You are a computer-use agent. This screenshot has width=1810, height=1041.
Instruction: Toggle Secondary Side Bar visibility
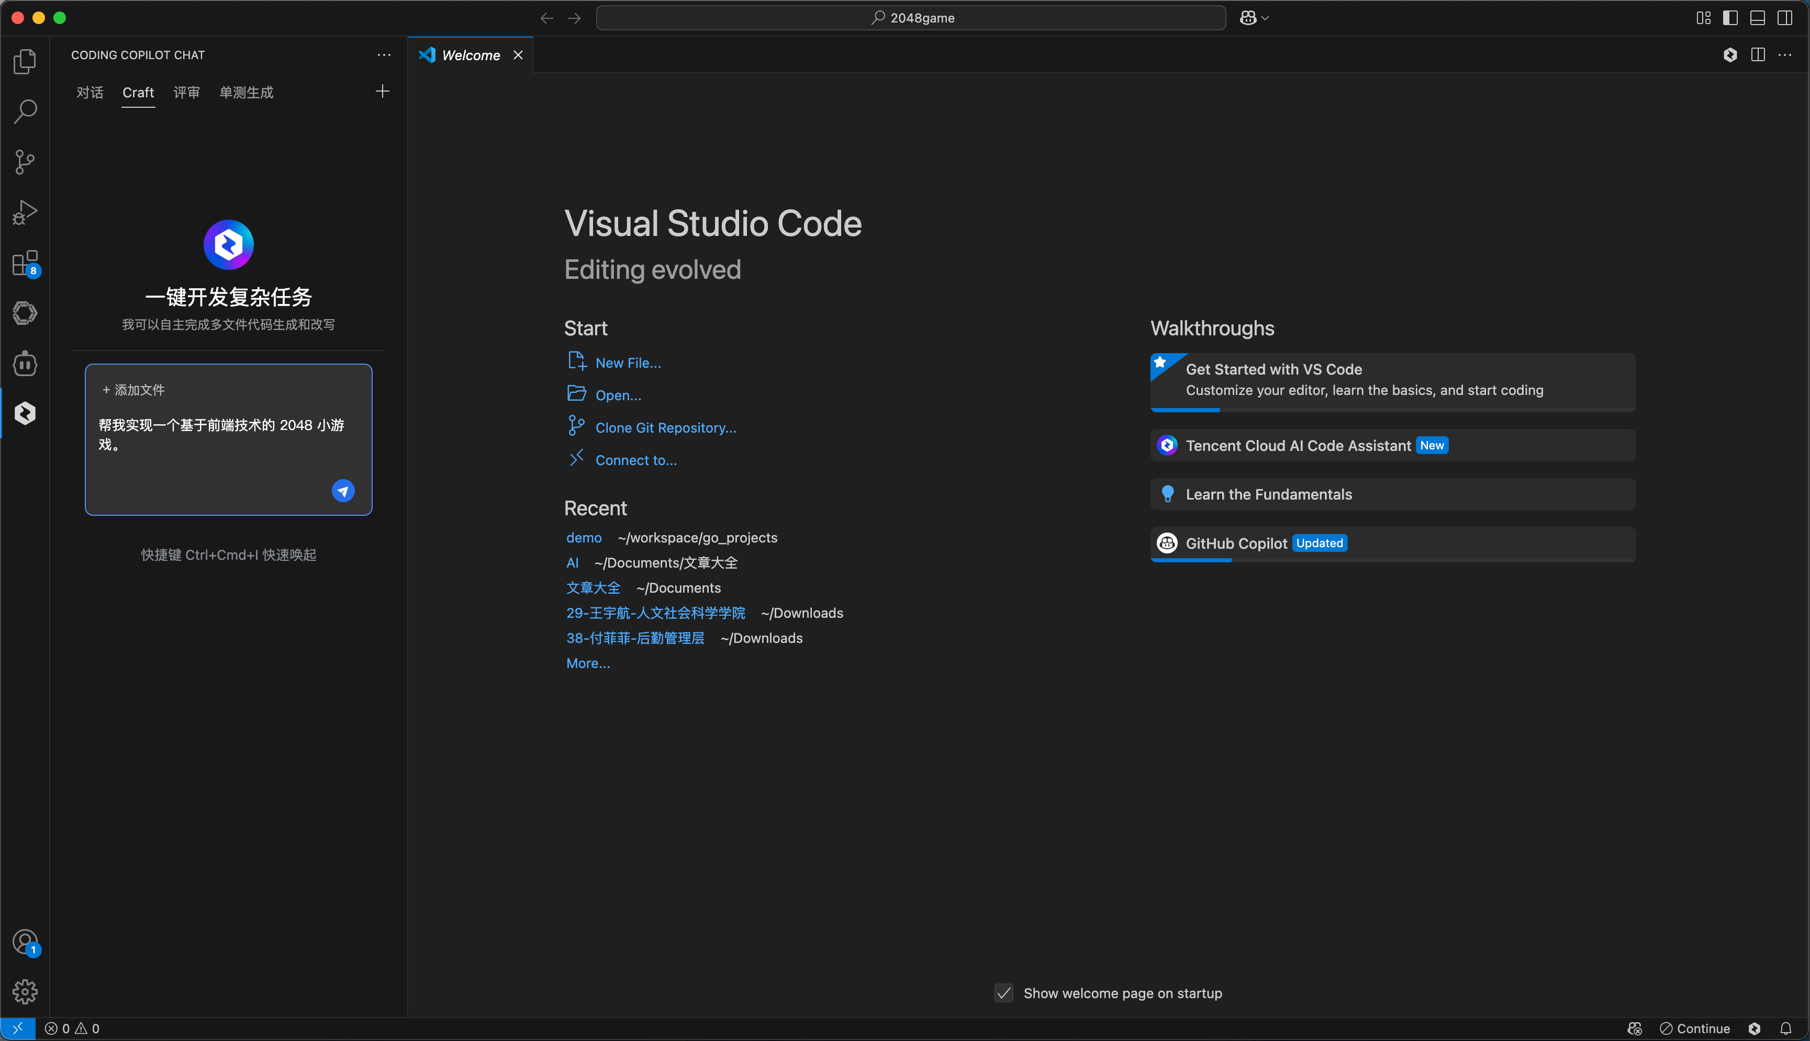coord(1785,18)
